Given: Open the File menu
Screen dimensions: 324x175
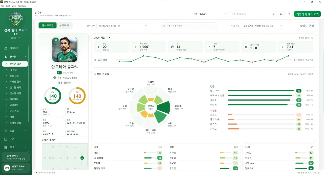Looking at the screenshot, I should [3, 6].
